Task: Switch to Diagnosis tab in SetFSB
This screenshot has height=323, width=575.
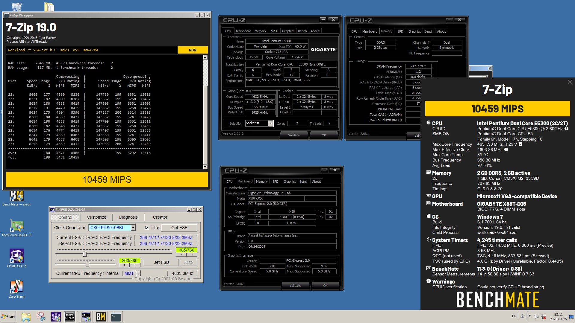Action: point(128,217)
